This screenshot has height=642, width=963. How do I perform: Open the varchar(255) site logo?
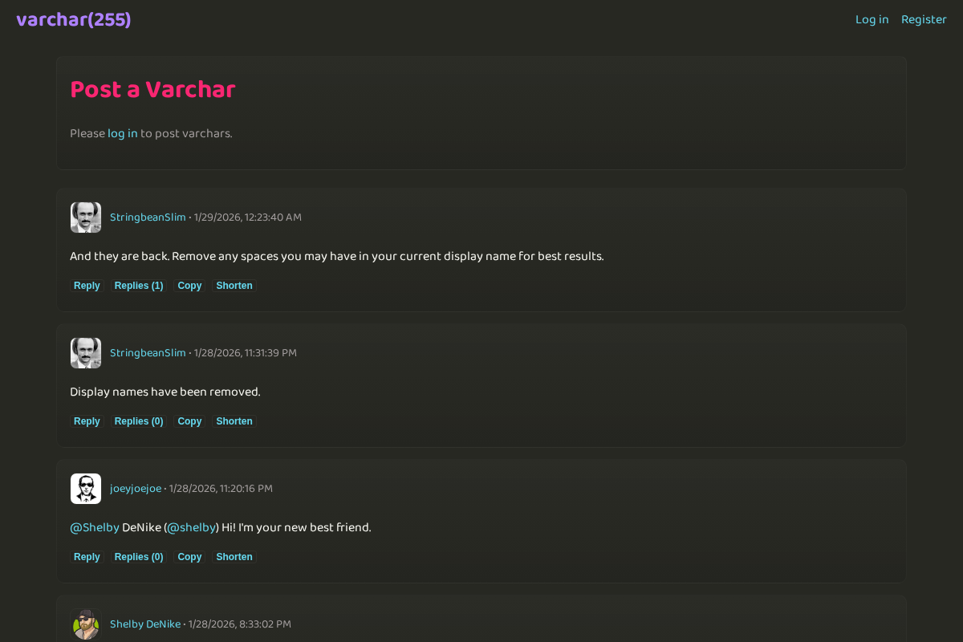click(x=73, y=20)
